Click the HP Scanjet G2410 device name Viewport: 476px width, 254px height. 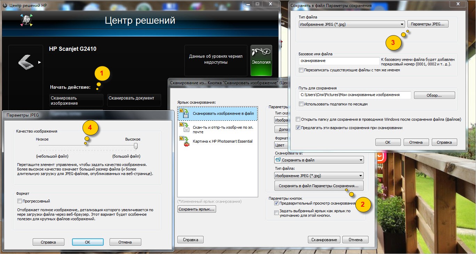tap(73, 49)
